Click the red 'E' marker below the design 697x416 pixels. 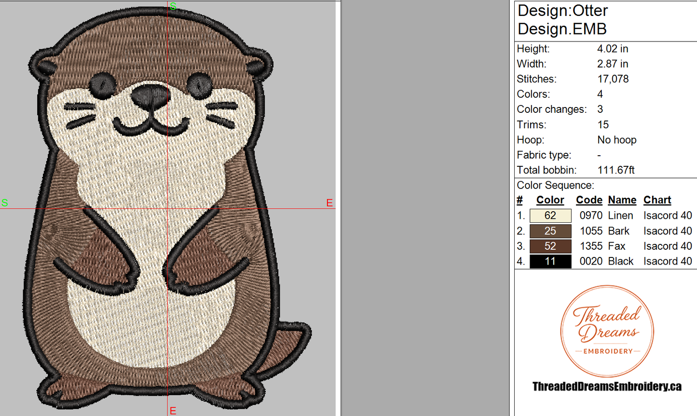point(173,411)
